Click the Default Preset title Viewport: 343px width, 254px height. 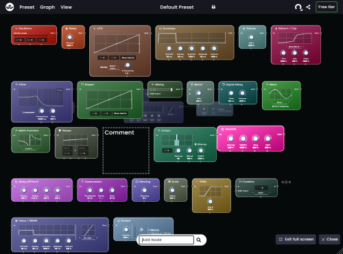177,8
